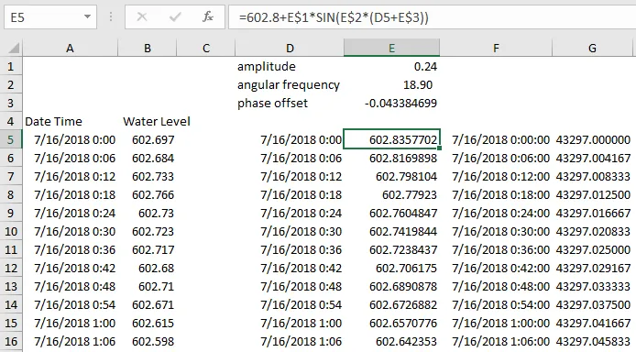Click inside the formula bar text

pyautogui.click(x=334, y=17)
